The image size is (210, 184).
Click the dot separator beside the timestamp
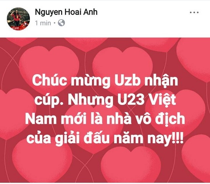(55, 23)
